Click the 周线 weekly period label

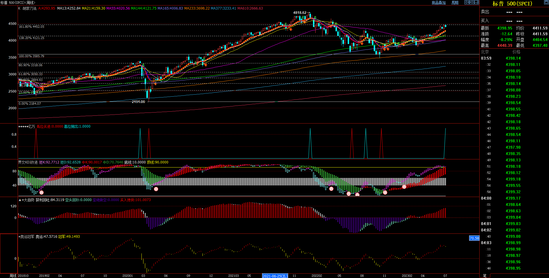click(13, 276)
